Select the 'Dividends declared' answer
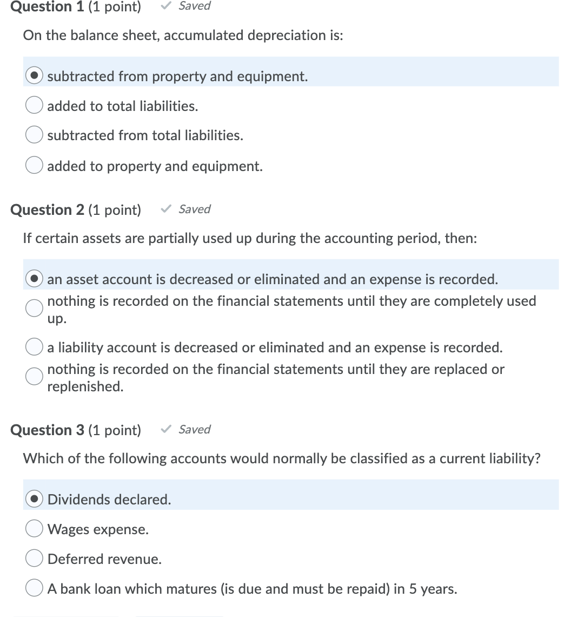This screenshot has height=617, width=584. click(x=34, y=498)
